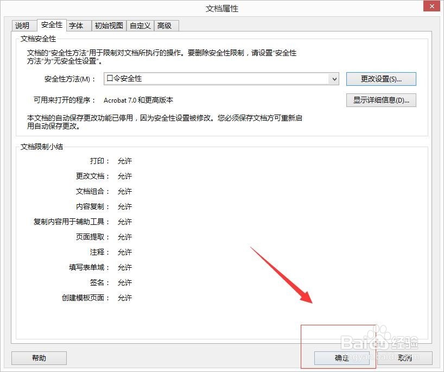Open help via the 帮助 button

tap(38, 358)
